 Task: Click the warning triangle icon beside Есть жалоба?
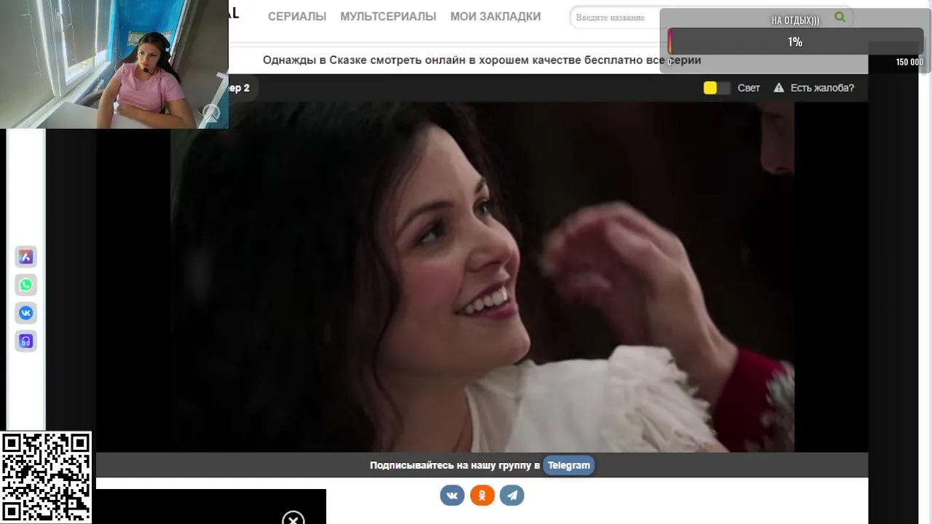[778, 88]
